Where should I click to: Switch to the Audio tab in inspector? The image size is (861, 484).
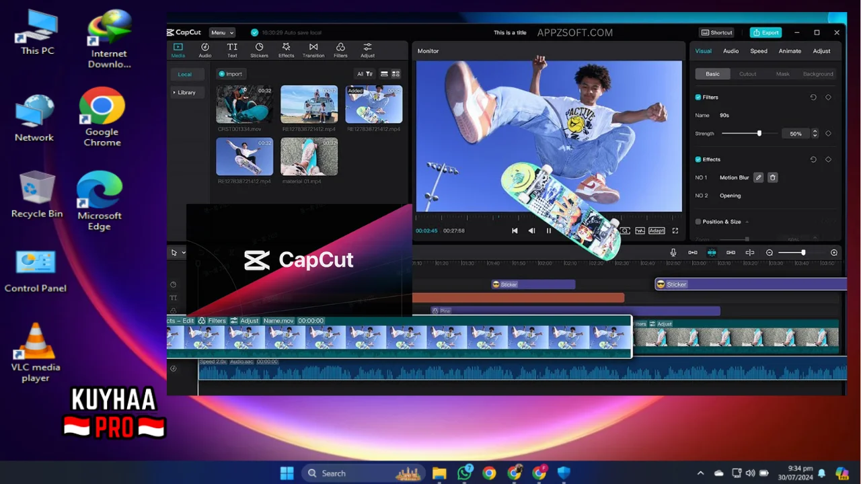[x=731, y=51]
